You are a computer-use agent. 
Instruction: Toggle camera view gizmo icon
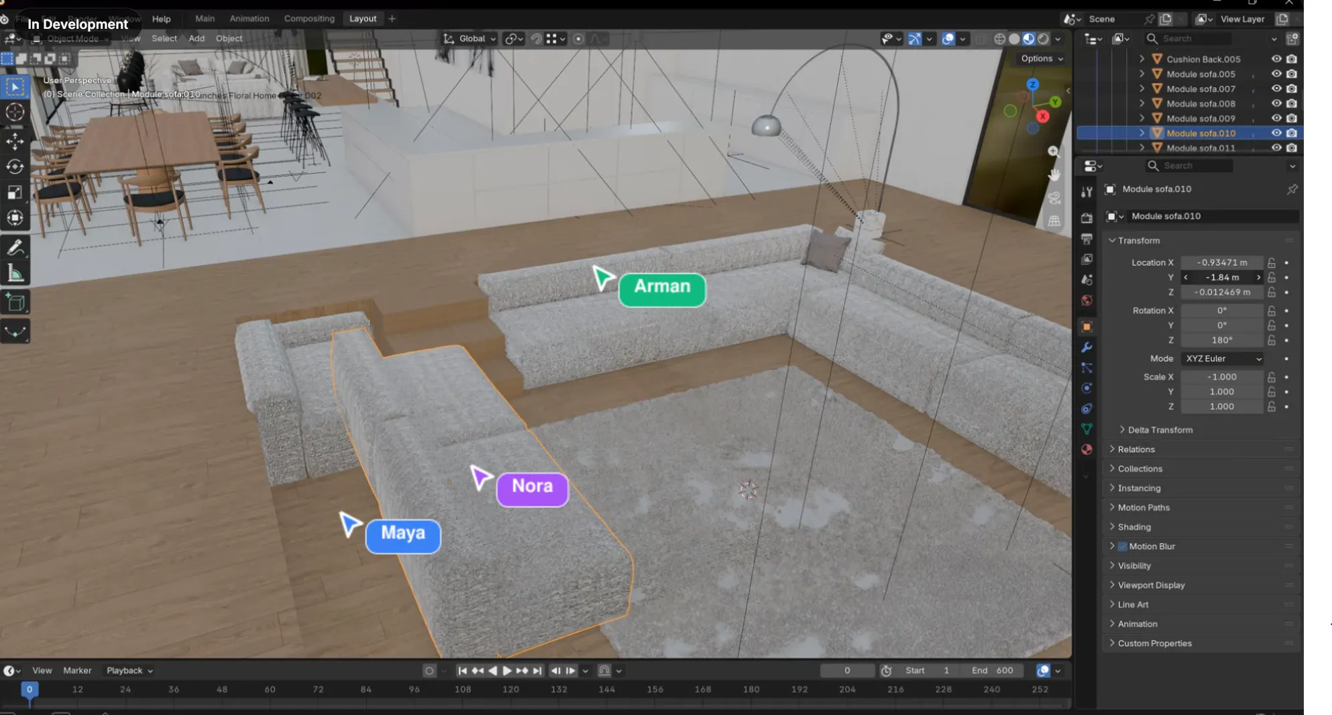coord(1054,198)
